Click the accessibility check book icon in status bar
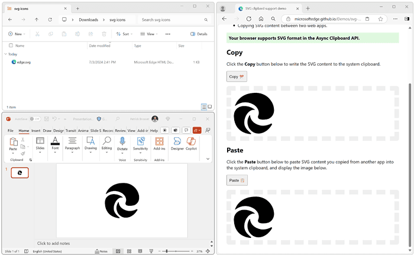The image size is (414, 255). pos(27,251)
